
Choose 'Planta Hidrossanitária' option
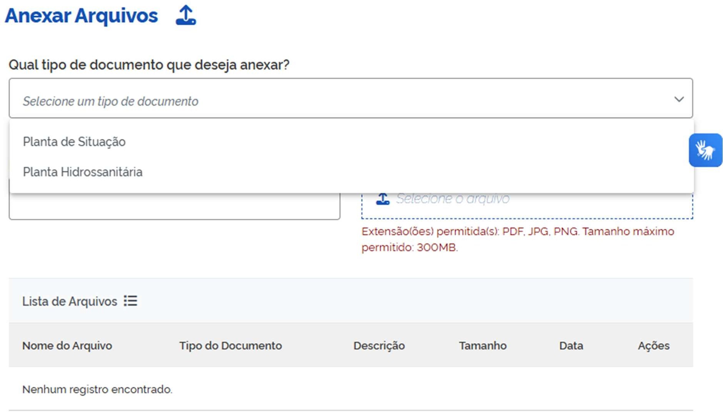83,172
